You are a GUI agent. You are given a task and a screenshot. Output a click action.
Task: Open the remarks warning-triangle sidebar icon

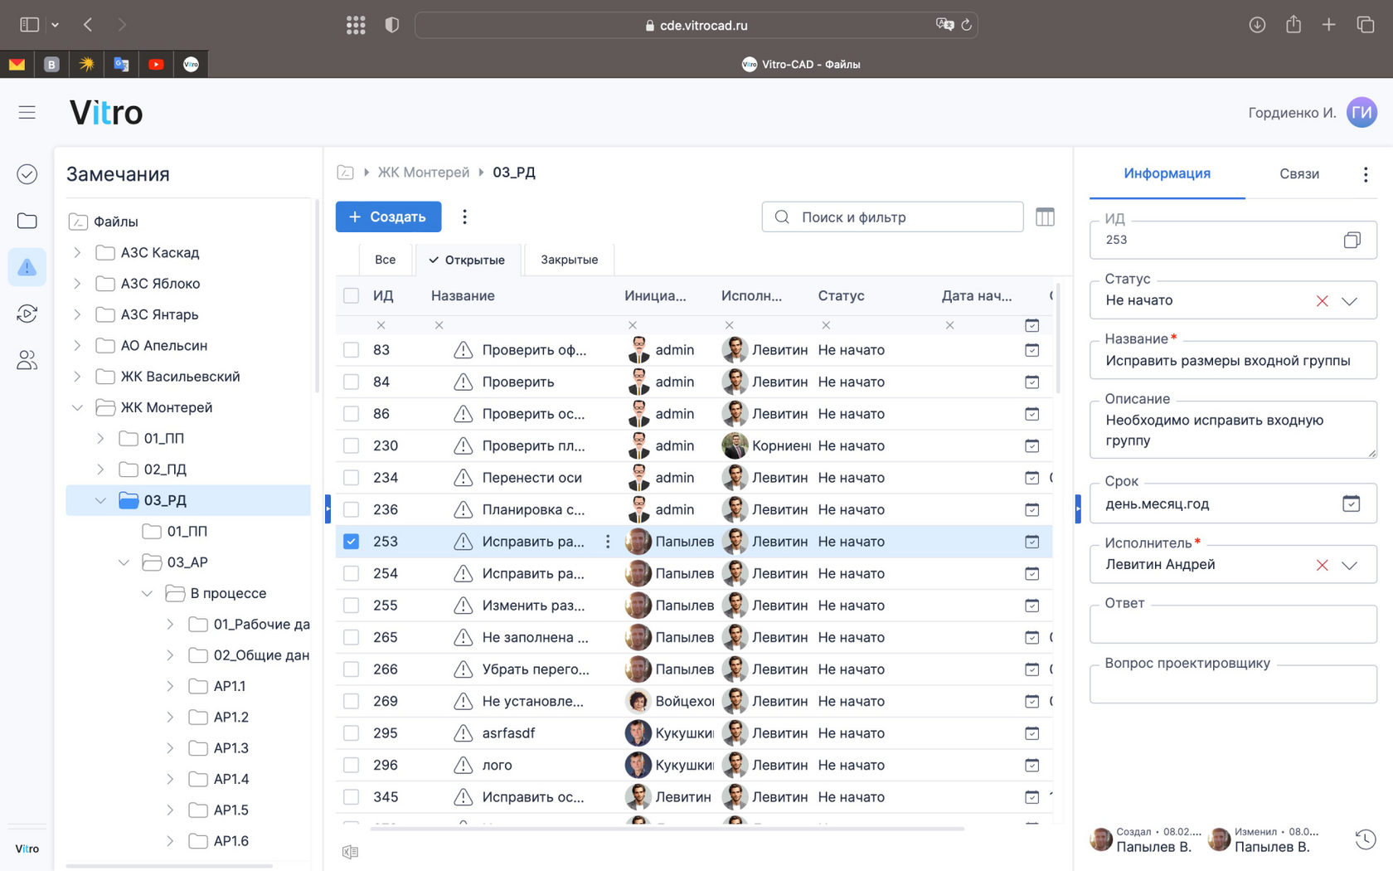(27, 267)
